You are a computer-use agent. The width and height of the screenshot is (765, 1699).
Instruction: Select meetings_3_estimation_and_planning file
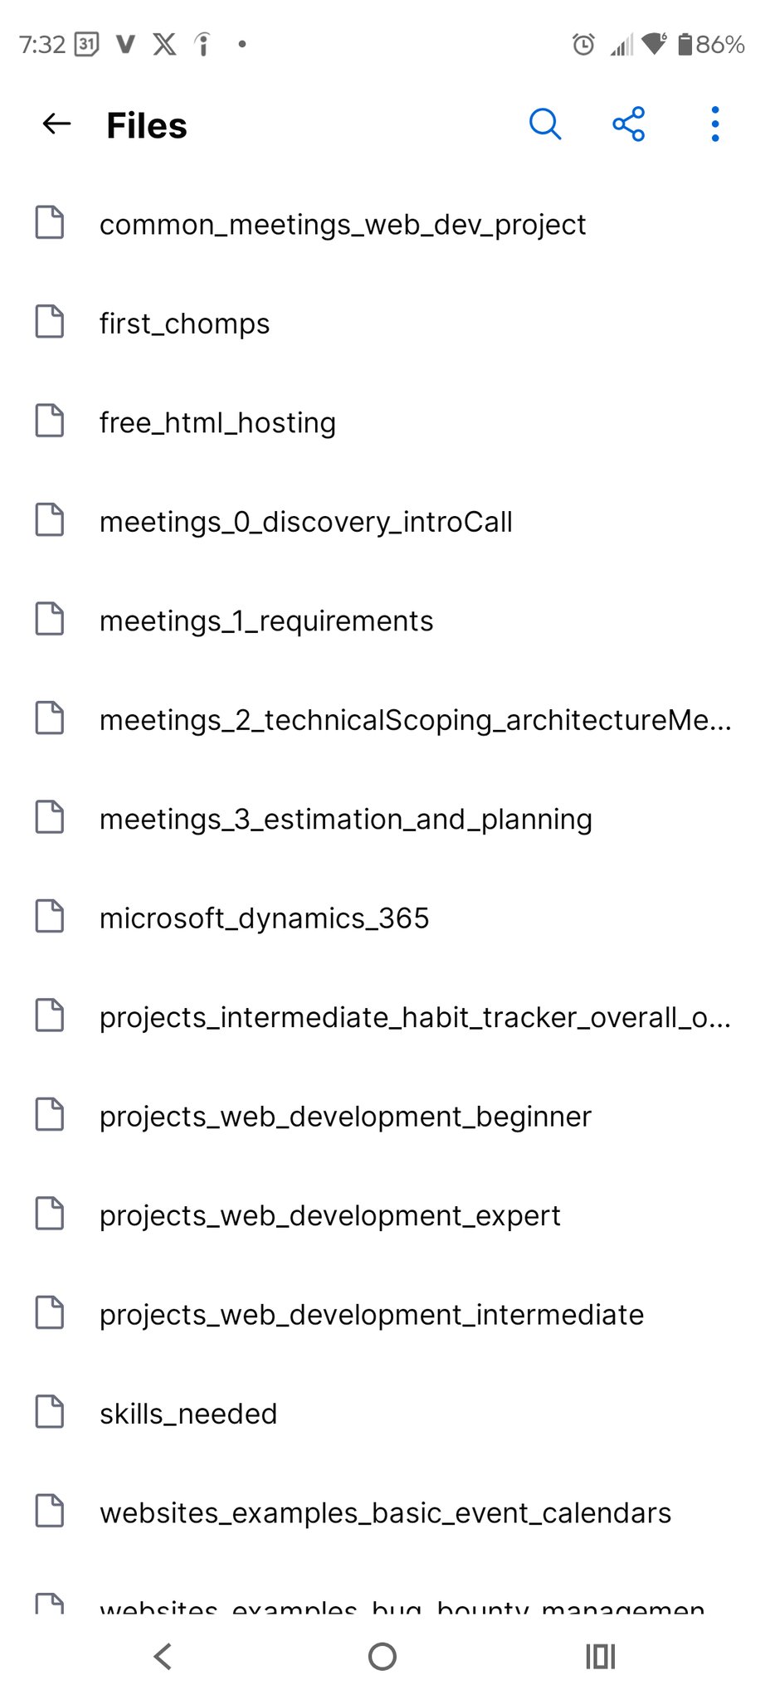(x=345, y=820)
